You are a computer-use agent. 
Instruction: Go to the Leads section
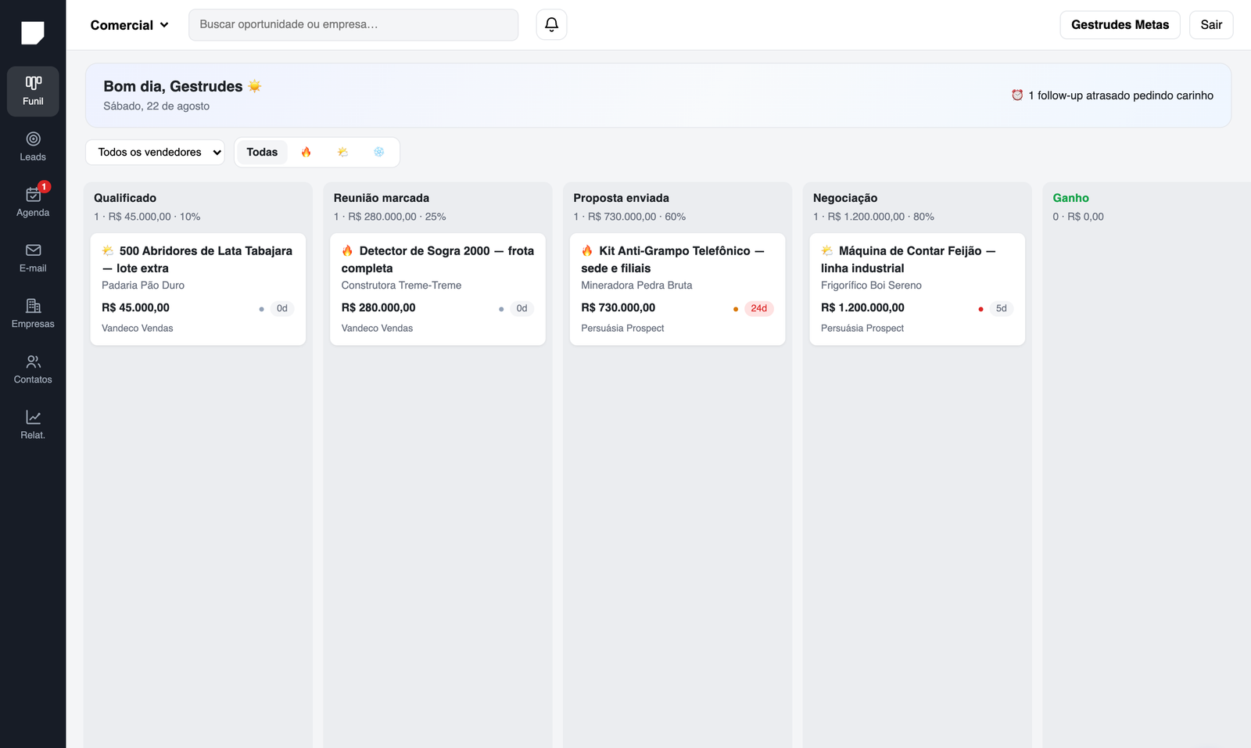click(x=33, y=147)
